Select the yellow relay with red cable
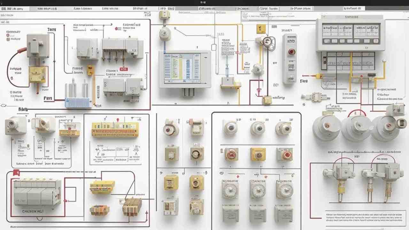409x230 pixels. point(38,75)
